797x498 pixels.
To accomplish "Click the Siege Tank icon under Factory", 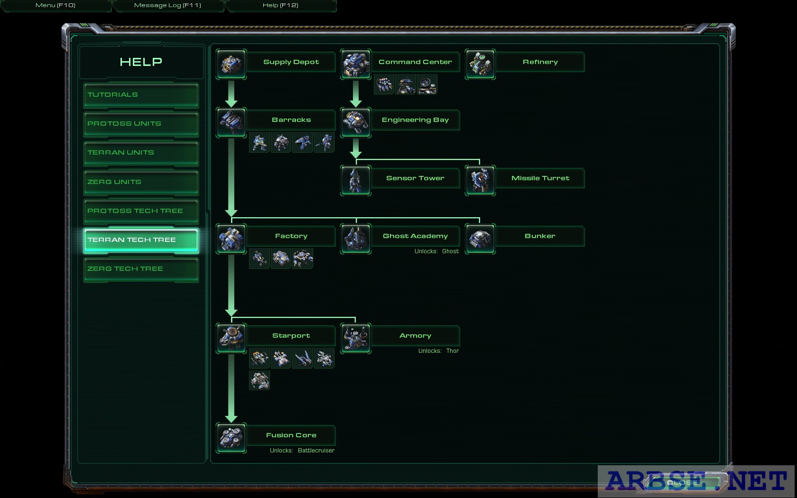I will [x=281, y=258].
